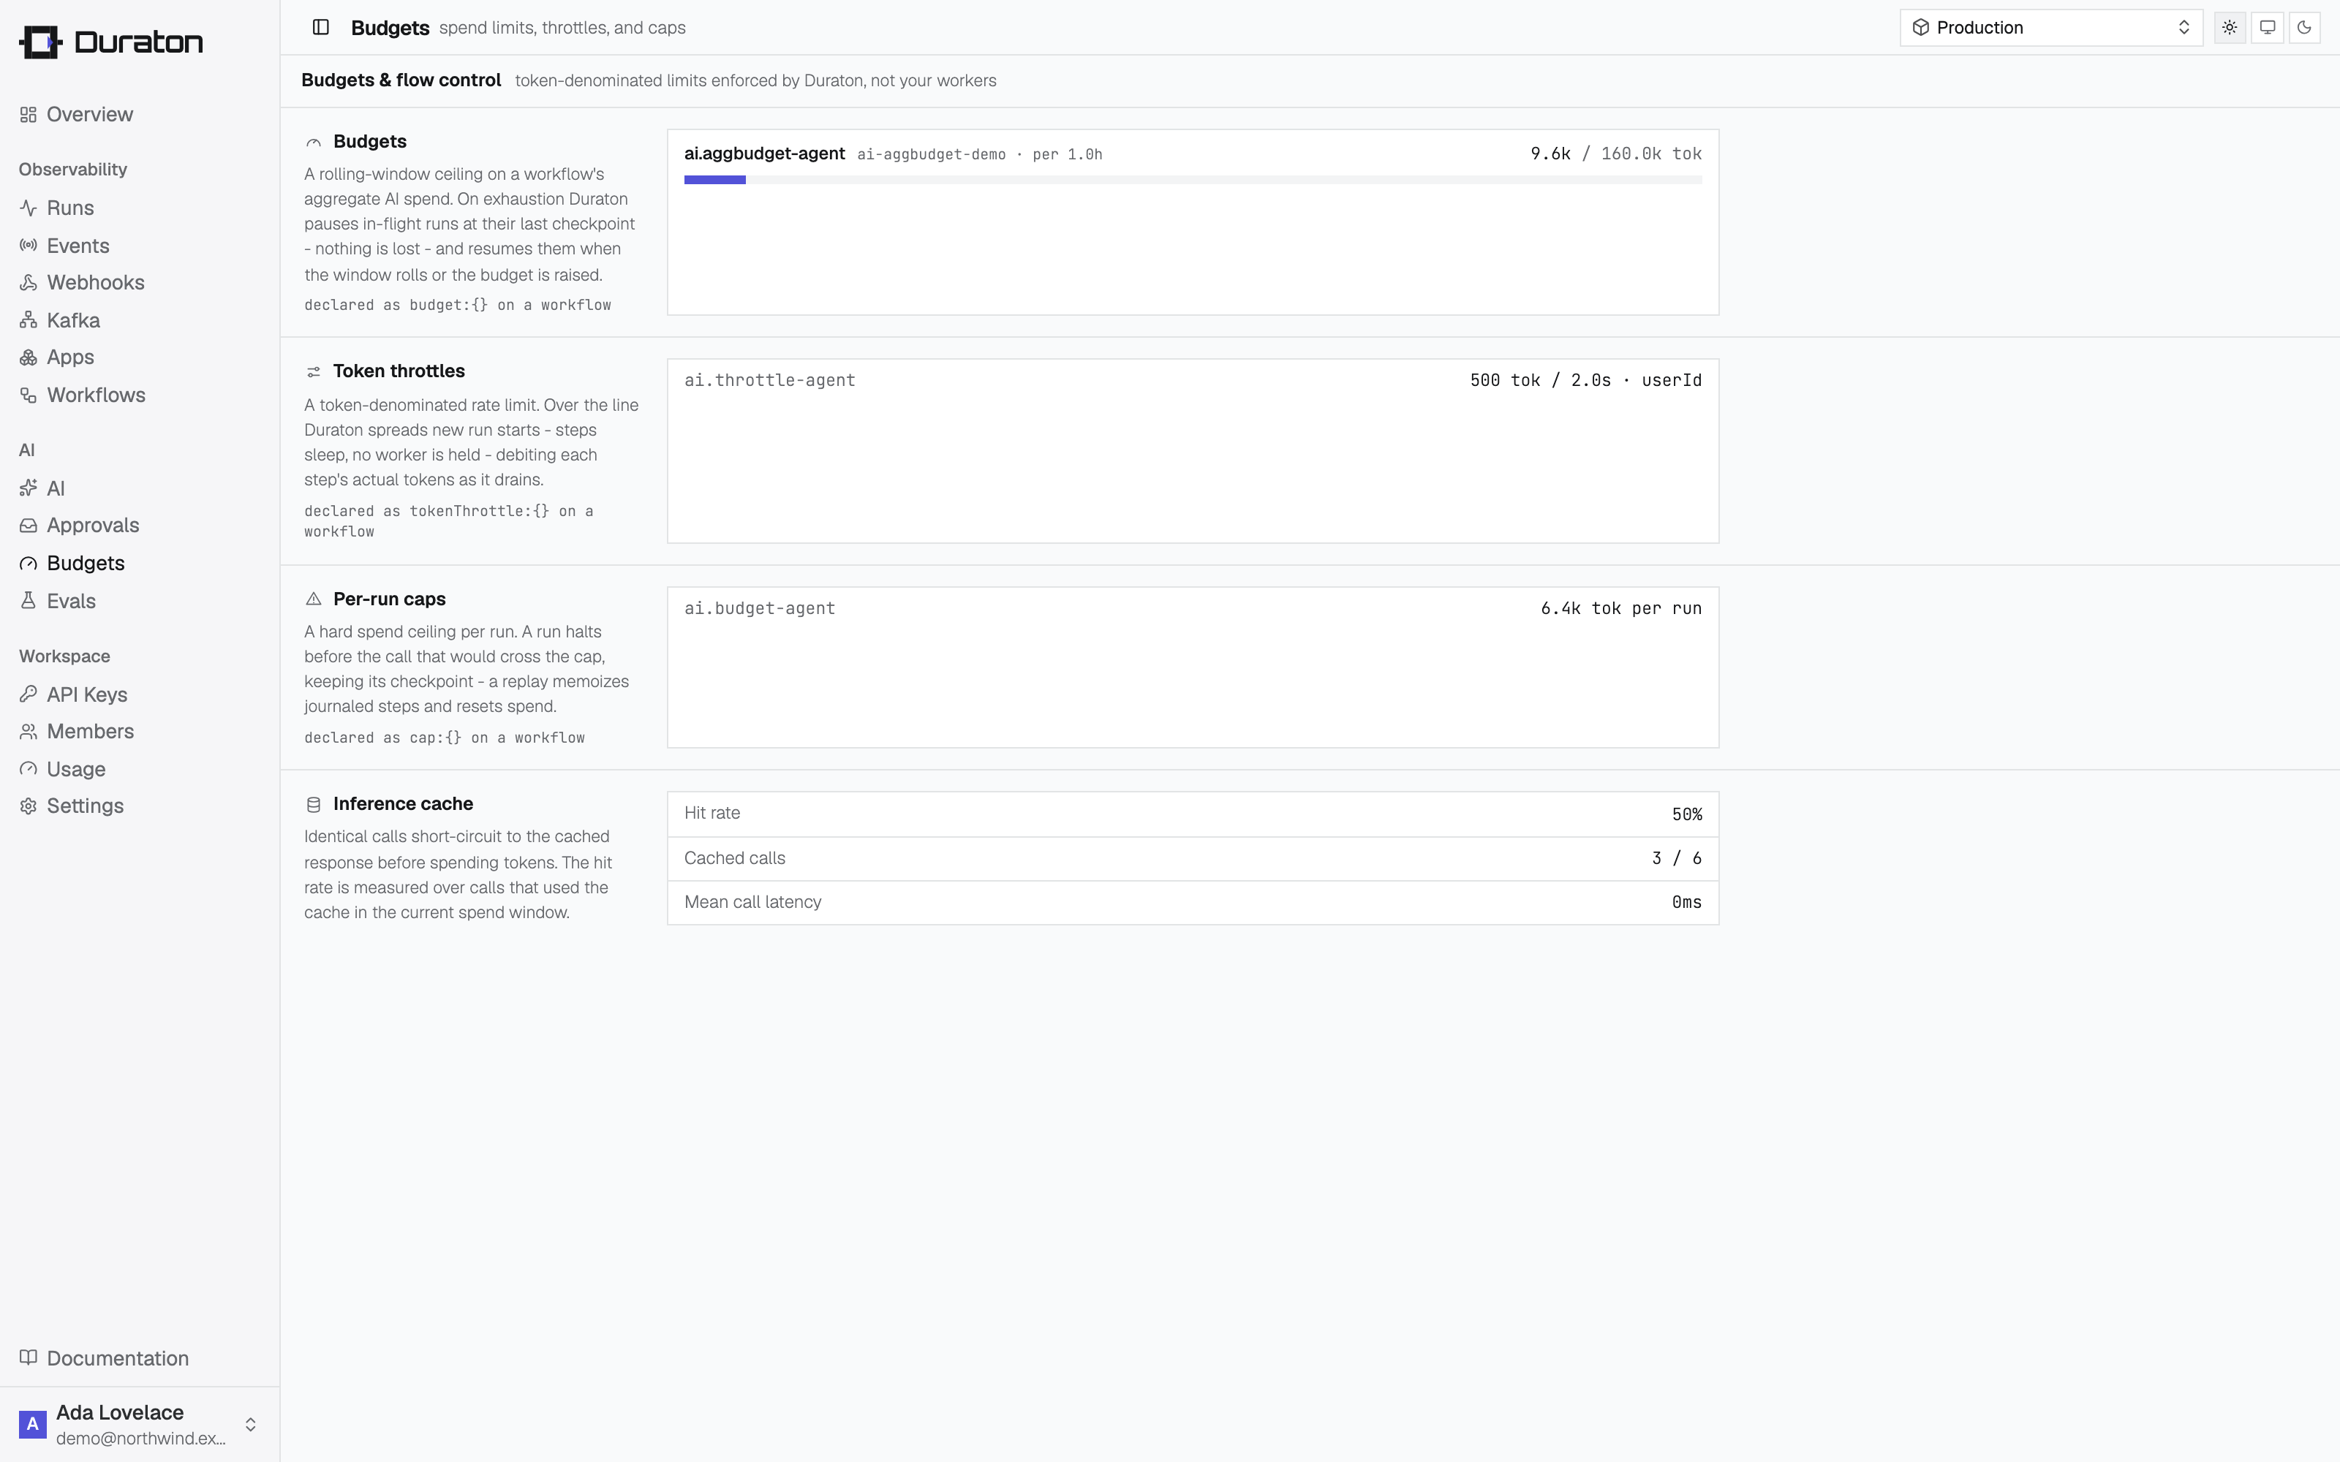Open the Overview page

[x=90, y=115]
